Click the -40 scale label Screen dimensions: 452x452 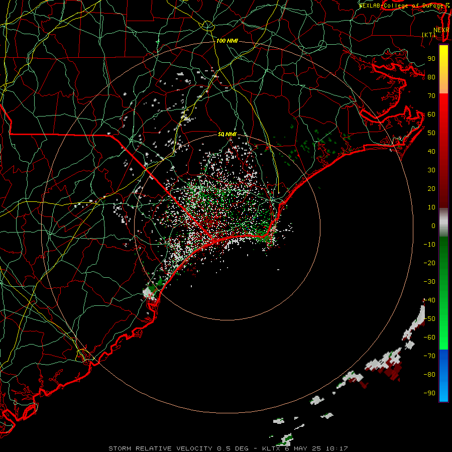pyautogui.click(x=429, y=300)
